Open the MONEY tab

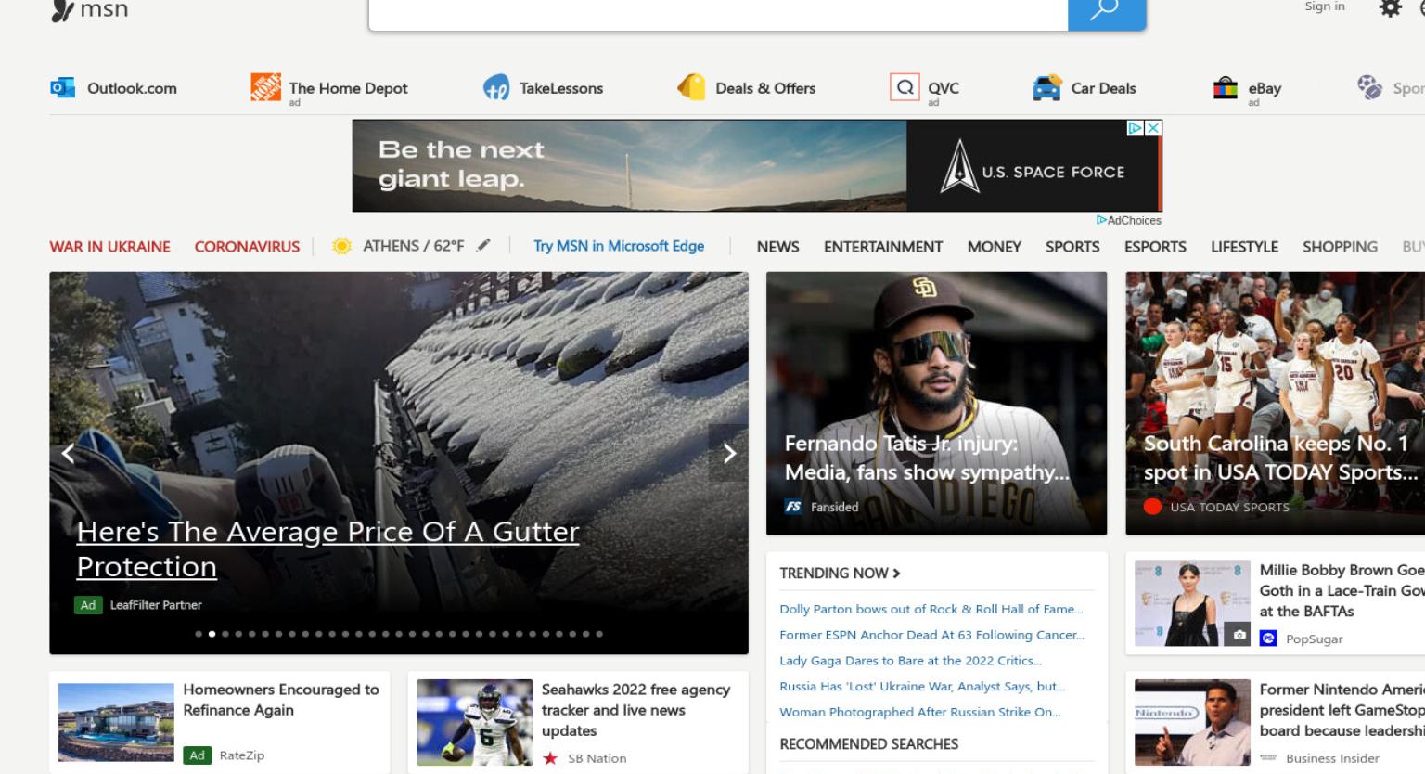click(x=994, y=247)
